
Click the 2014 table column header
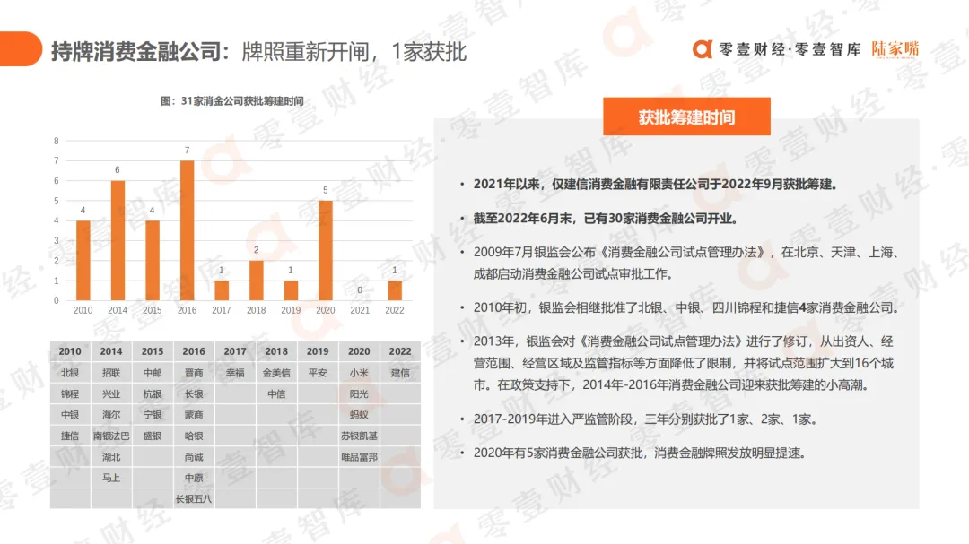click(x=111, y=351)
